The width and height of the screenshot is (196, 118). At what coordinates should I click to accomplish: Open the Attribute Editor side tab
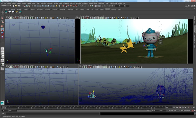tap(195, 19)
